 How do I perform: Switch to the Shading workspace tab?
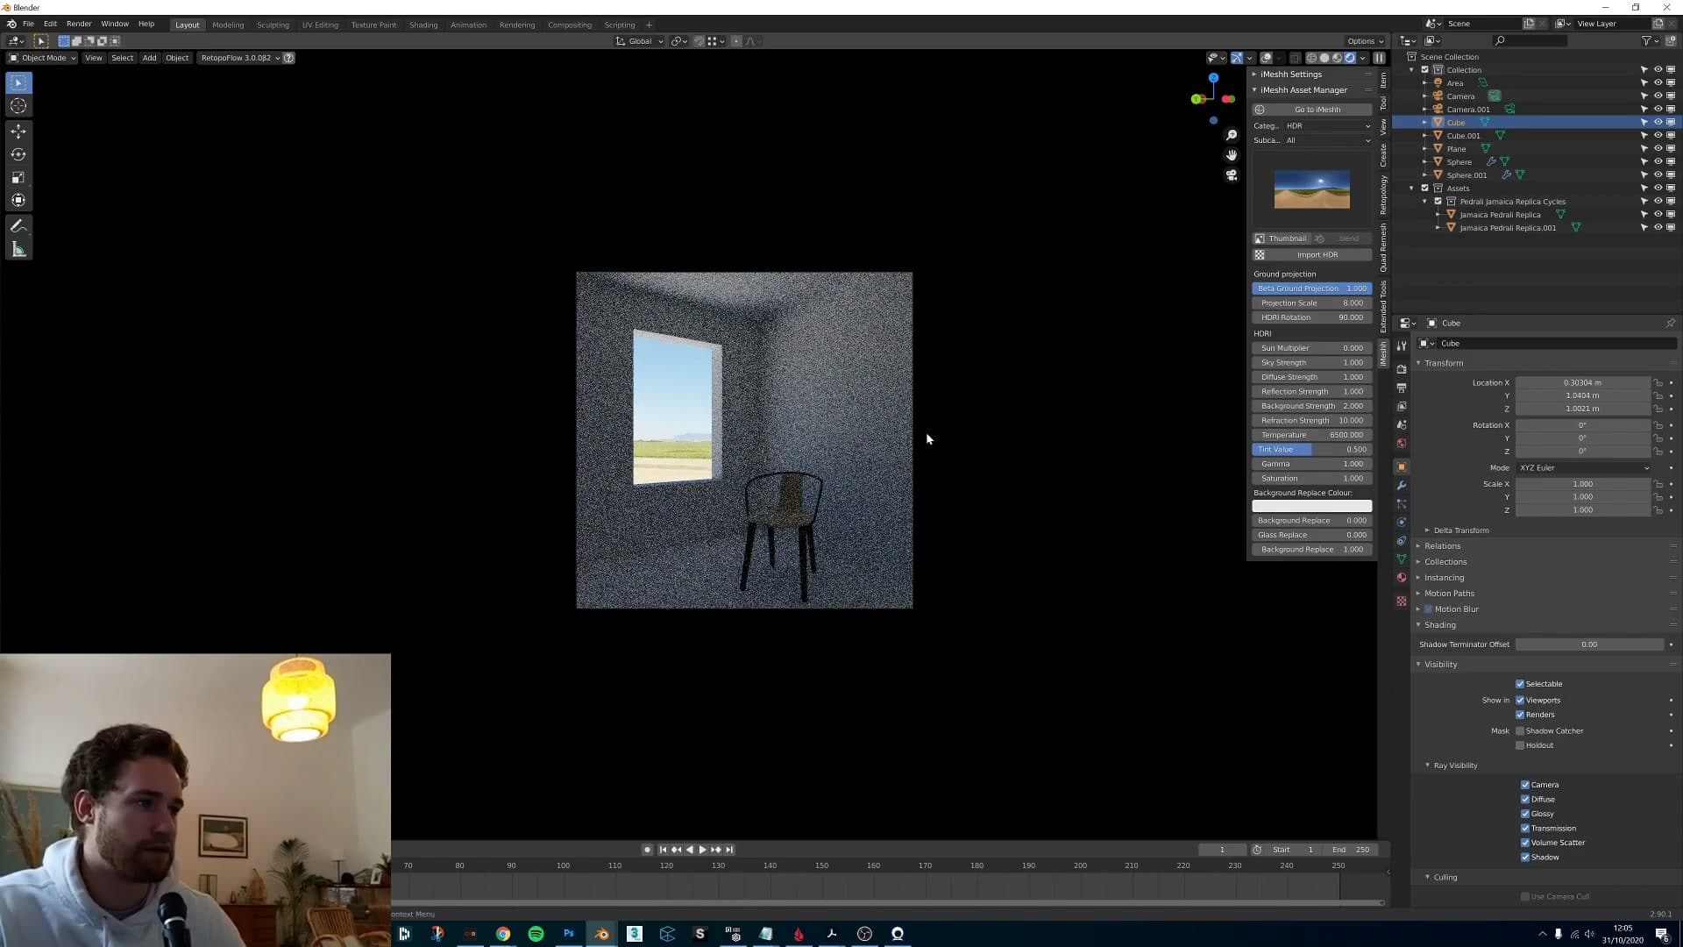423,25
